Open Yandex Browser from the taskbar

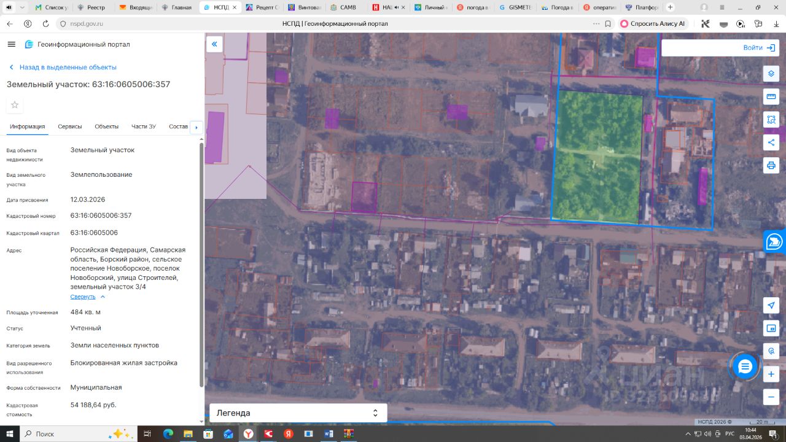pos(248,434)
